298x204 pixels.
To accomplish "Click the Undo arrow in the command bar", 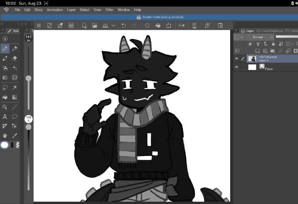I will [124, 25].
